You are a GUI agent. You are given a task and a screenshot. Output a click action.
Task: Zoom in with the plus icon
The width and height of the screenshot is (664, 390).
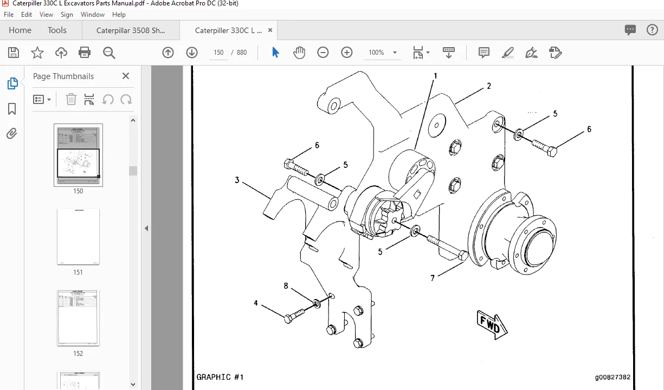click(347, 53)
